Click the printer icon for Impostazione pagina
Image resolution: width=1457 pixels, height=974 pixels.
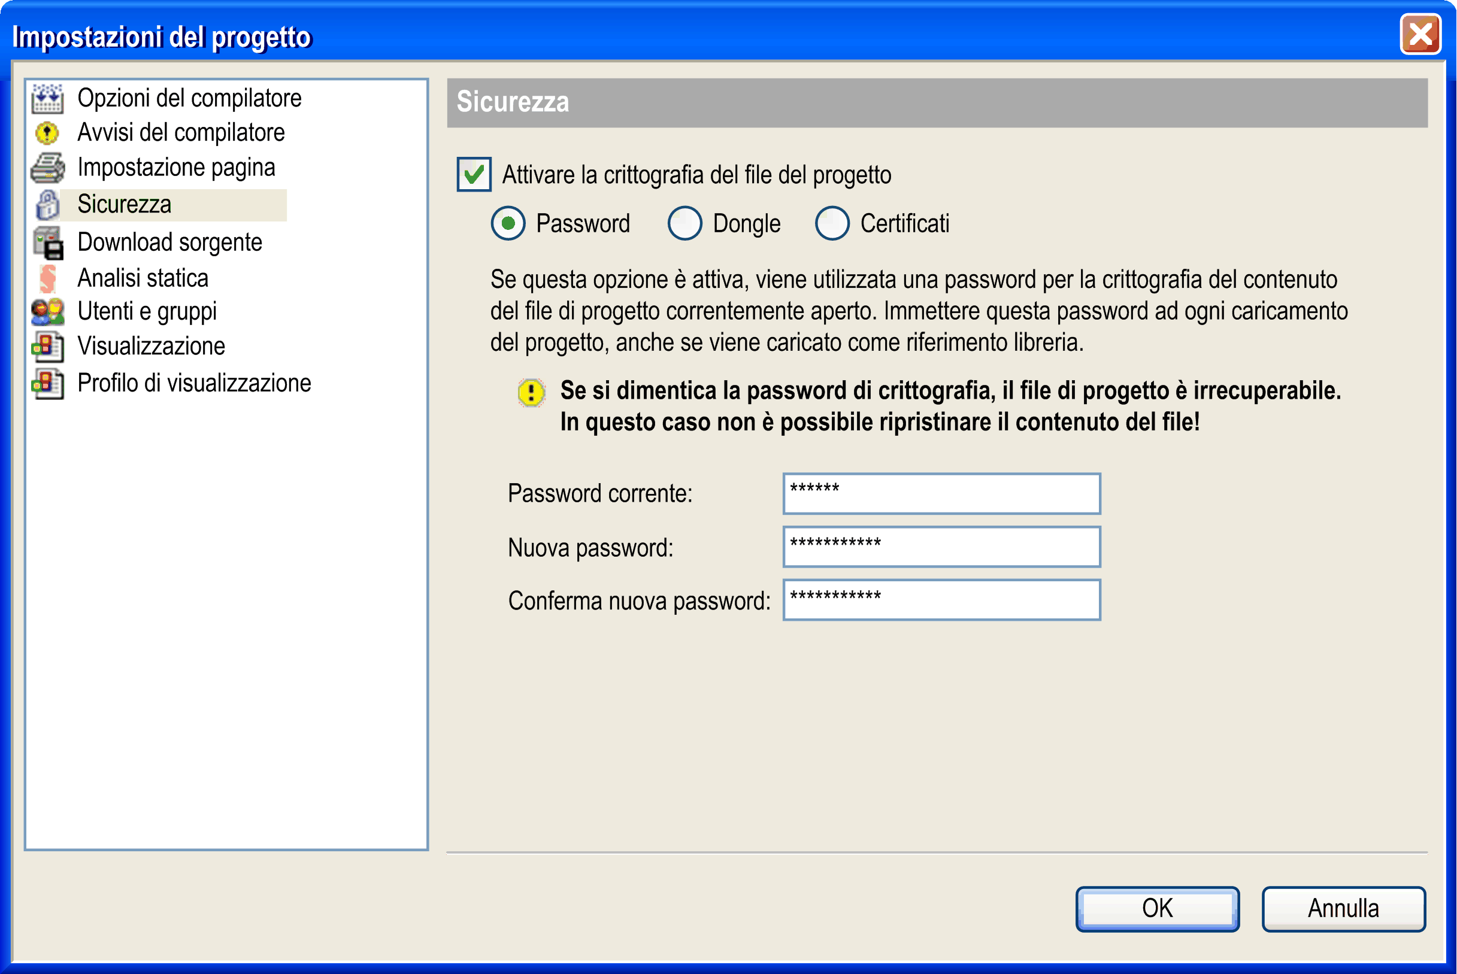47,168
